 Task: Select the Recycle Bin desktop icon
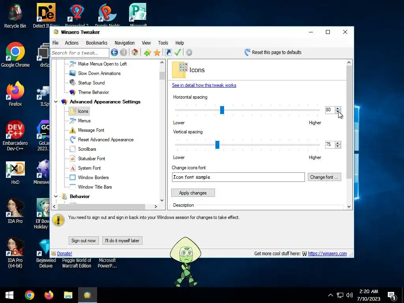click(x=15, y=16)
